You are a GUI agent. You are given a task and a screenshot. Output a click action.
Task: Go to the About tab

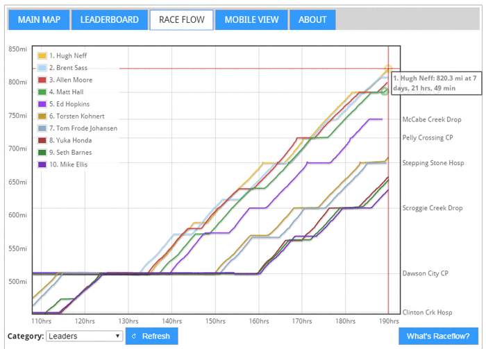point(312,19)
